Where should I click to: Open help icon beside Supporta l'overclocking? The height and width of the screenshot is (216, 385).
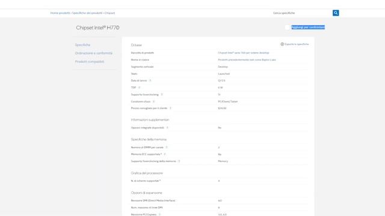coord(162,95)
